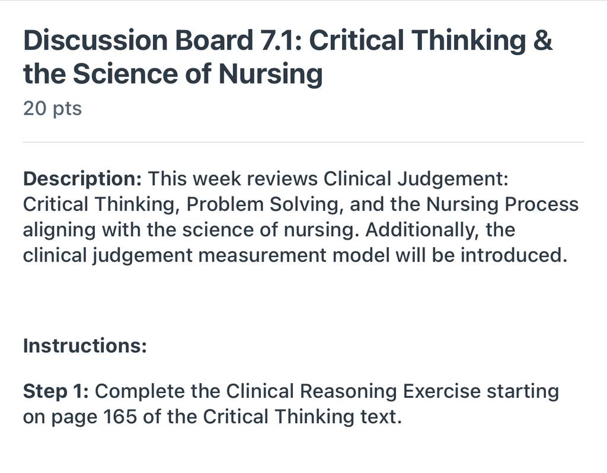Click the bold 'Instructions:' heading
607x473 pixels.
[85, 345]
